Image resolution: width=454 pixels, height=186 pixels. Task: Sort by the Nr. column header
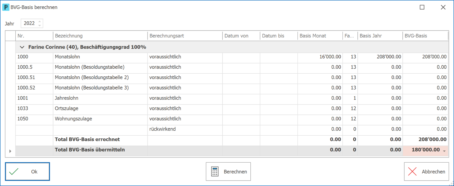click(x=34, y=36)
